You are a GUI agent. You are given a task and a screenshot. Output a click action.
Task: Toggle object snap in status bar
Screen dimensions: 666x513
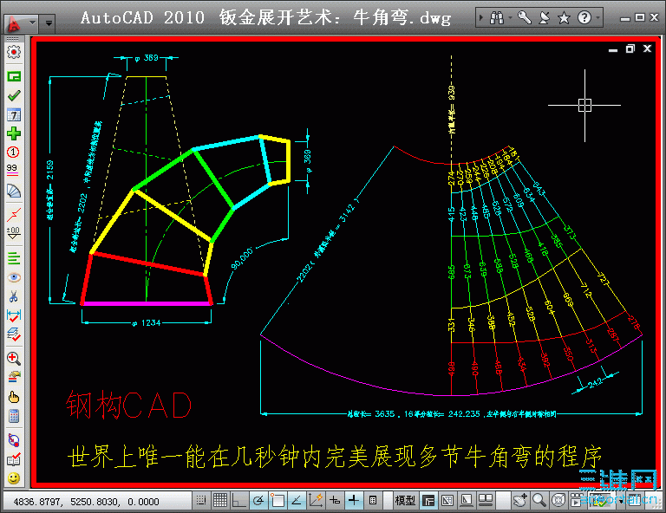click(277, 501)
